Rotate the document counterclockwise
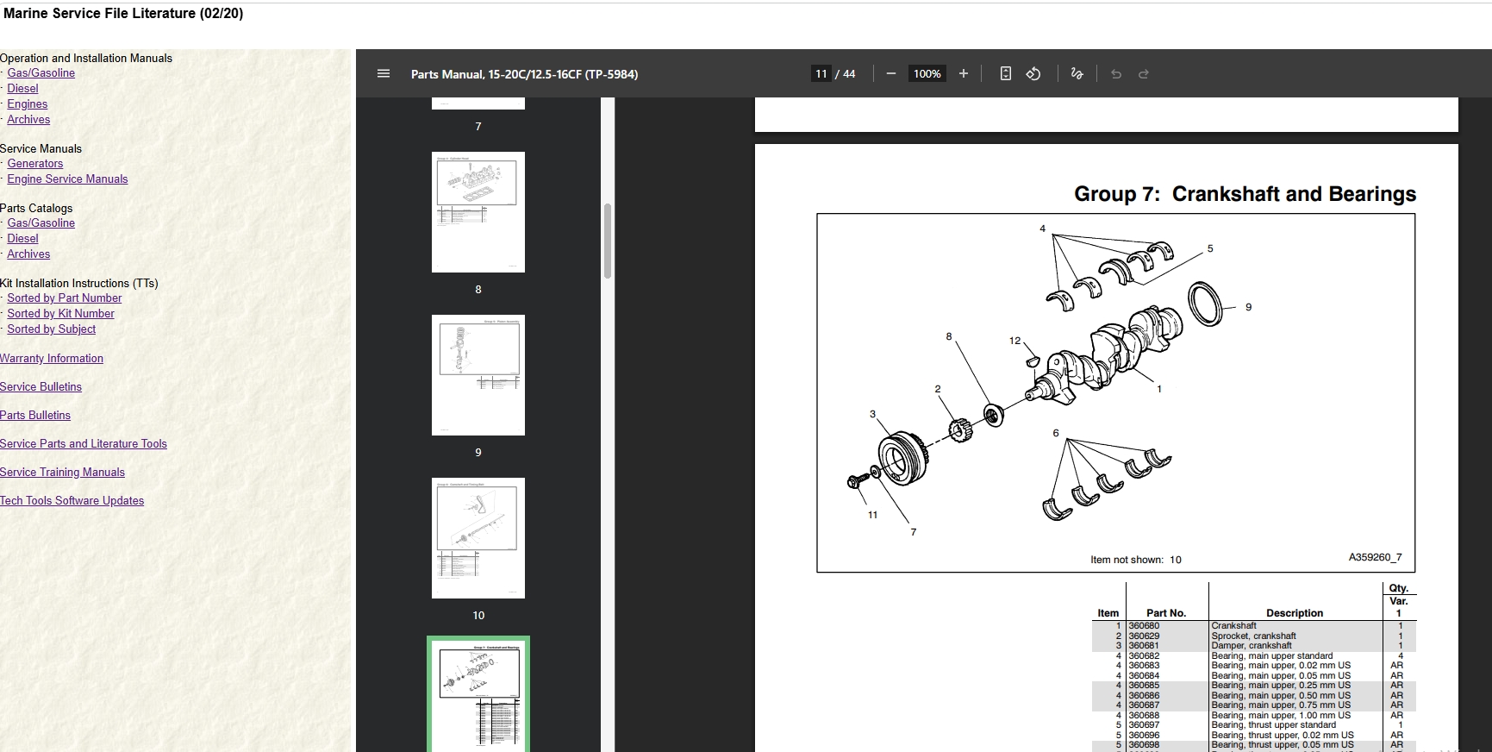The width and height of the screenshot is (1492, 752). coord(1033,74)
